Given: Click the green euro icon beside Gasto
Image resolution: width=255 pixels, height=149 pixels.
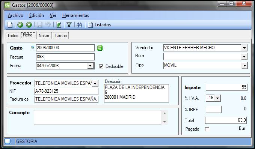Looking at the screenshot, I should [x=100, y=48].
